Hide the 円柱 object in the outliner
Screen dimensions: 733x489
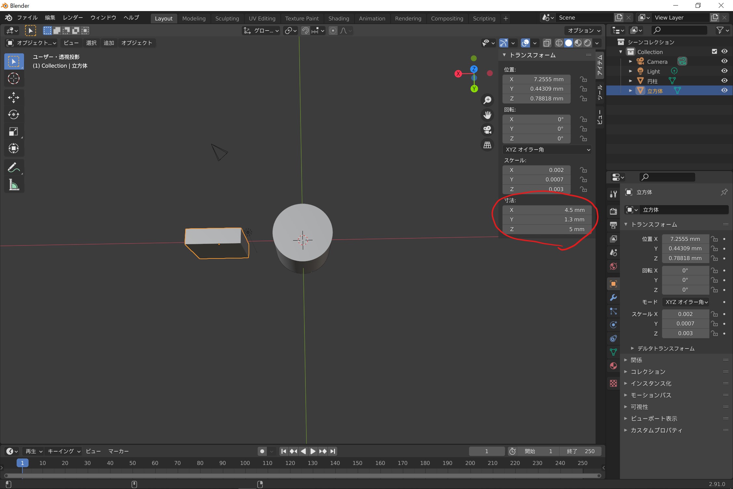click(724, 81)
